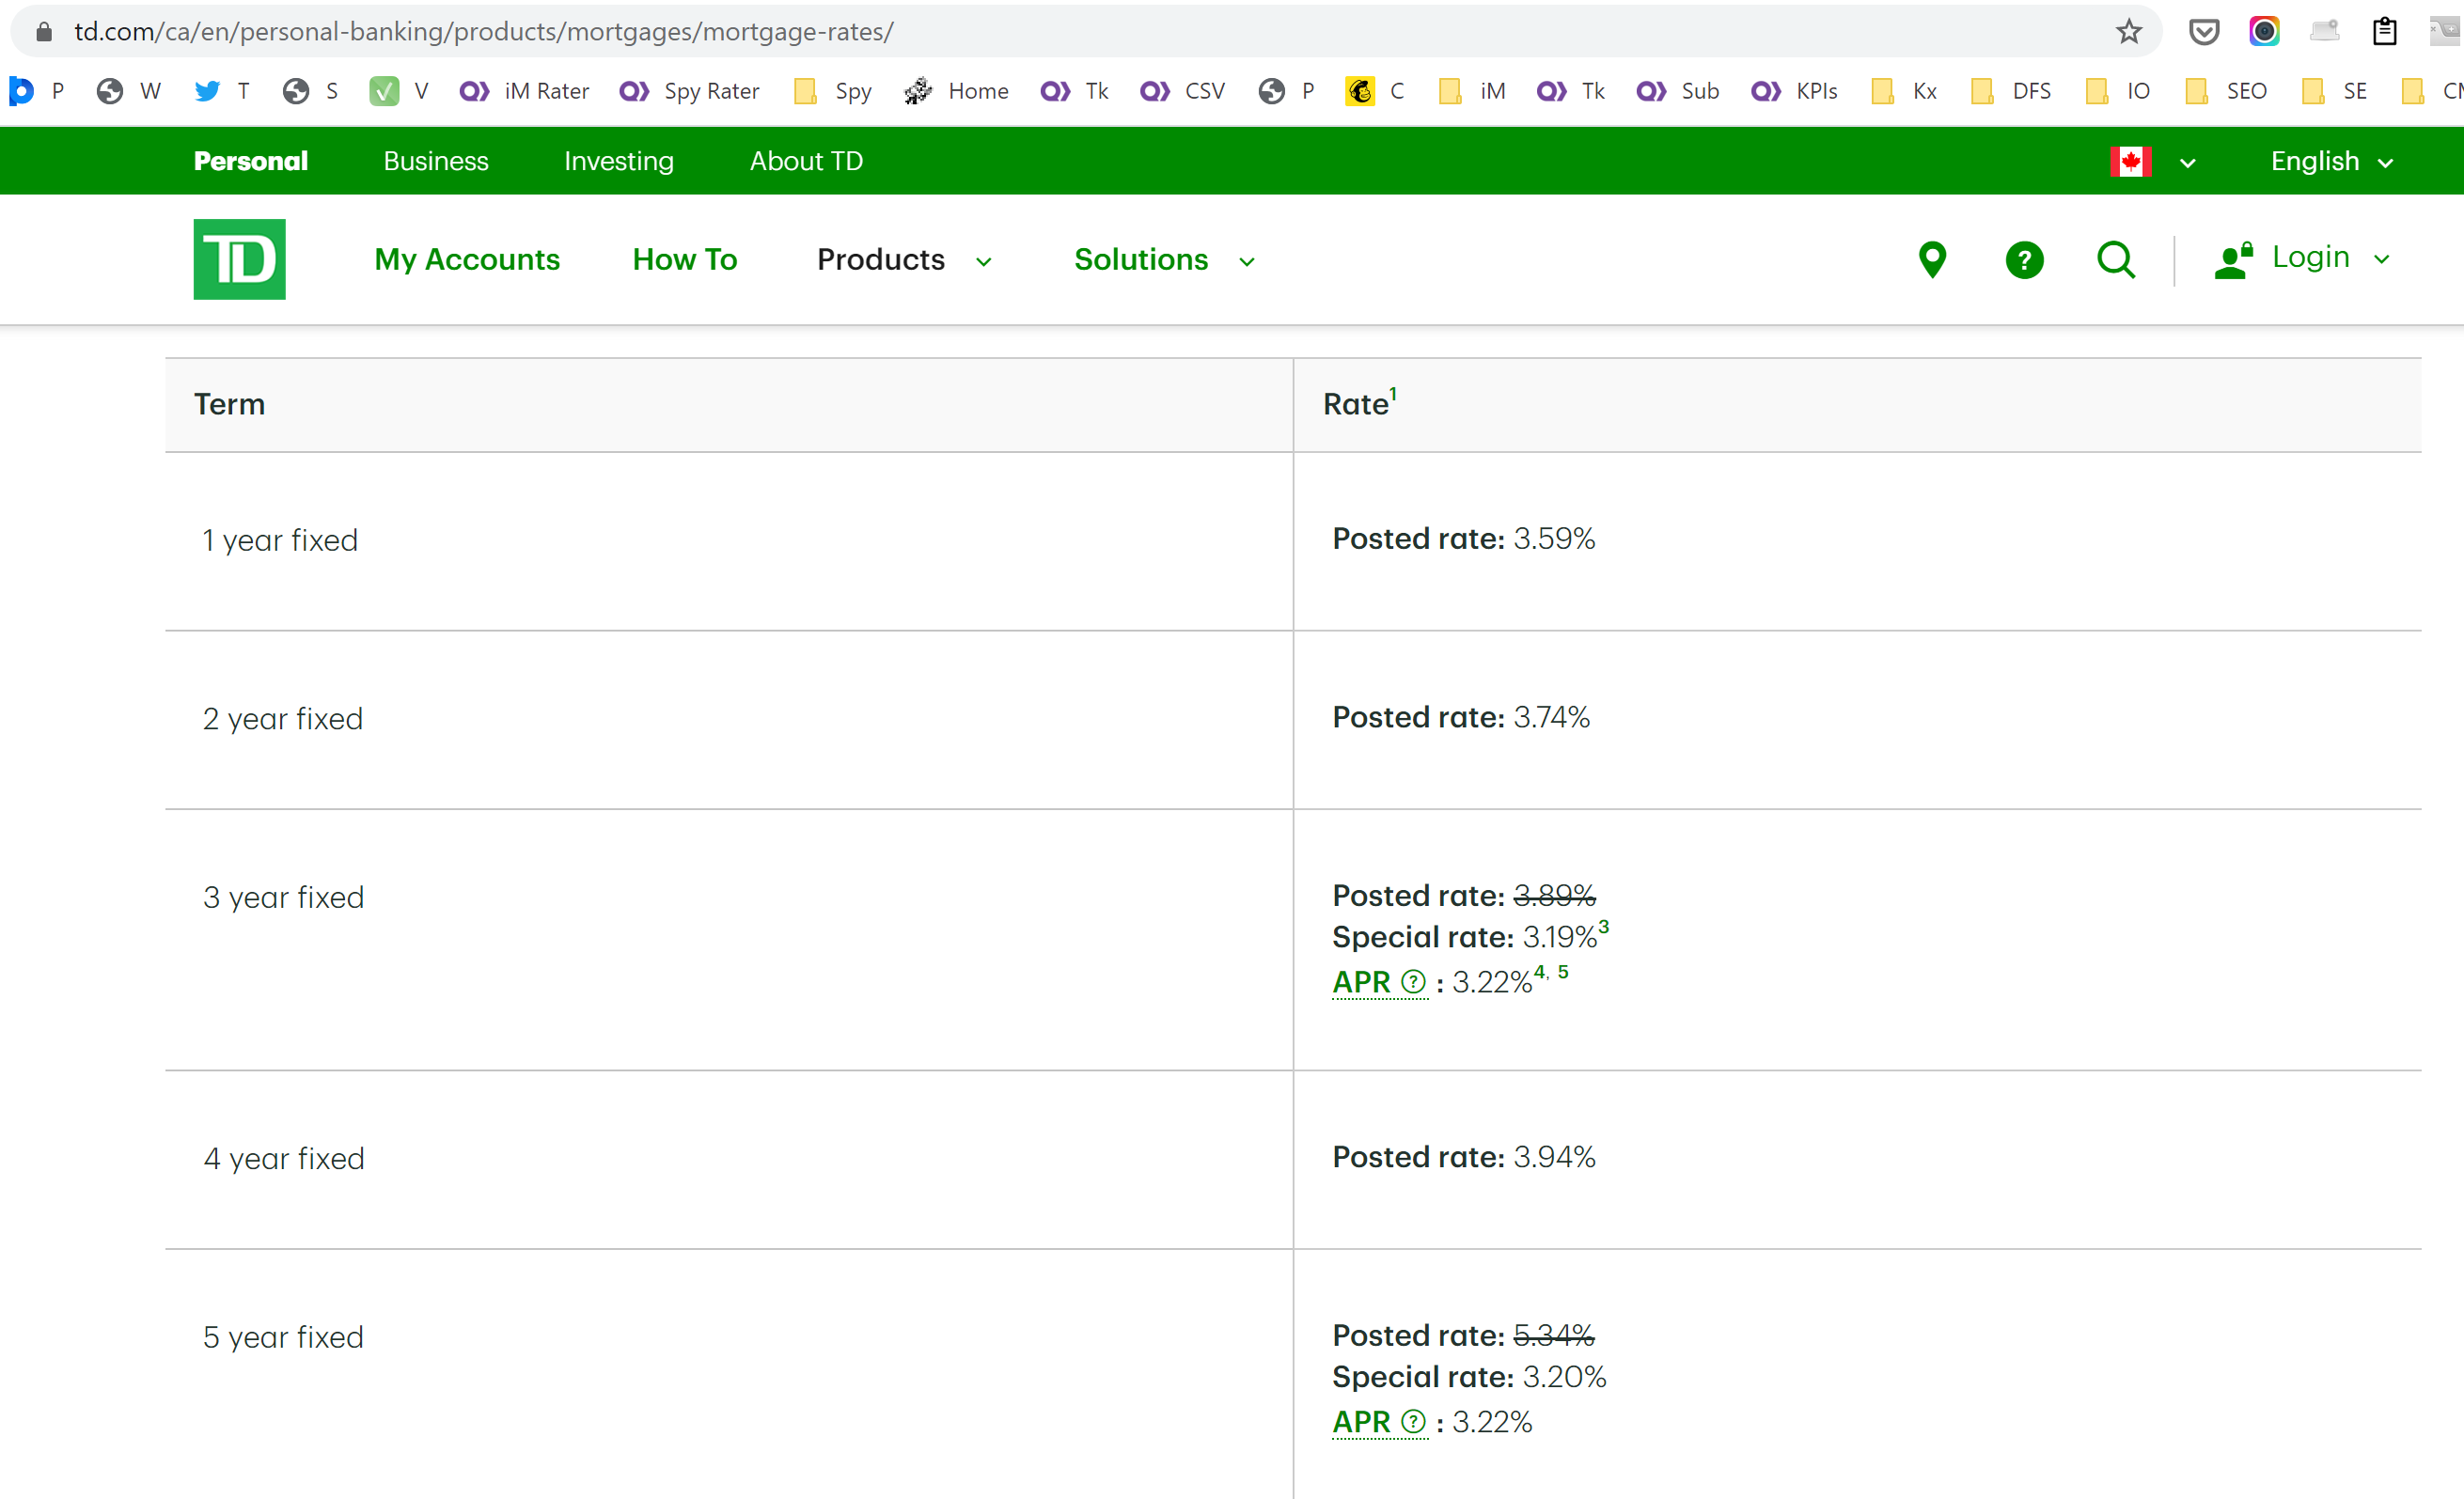The image size is (2464, 1499).
Task: Click footnote 1 beside Rate header
Action: pos(1392,393)
